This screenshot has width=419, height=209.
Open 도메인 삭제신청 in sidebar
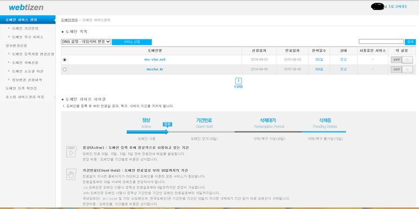[25, 63]
